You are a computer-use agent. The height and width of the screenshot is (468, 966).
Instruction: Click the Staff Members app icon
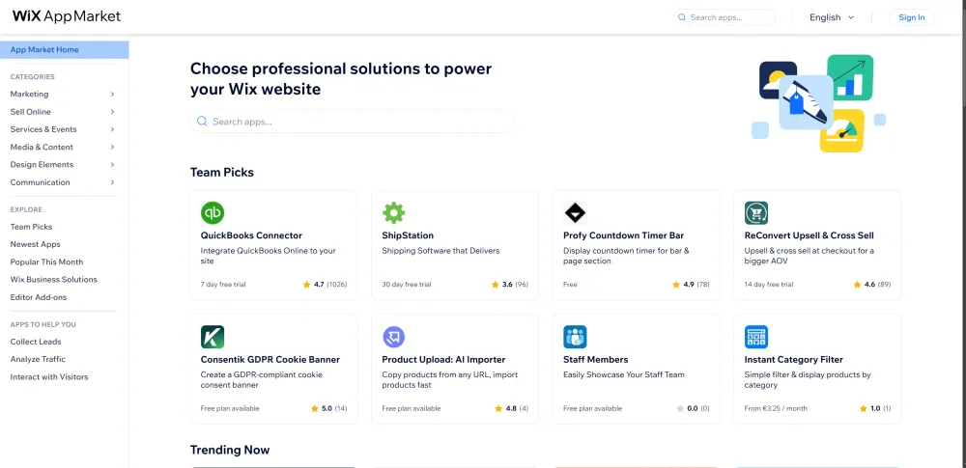tap(575, 337)
